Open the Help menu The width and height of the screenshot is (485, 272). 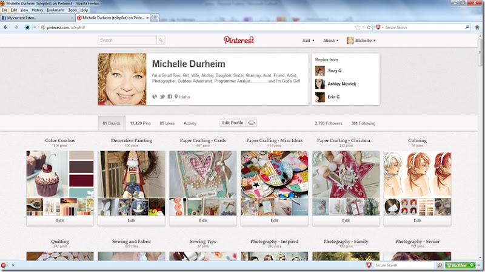[84, 10]
